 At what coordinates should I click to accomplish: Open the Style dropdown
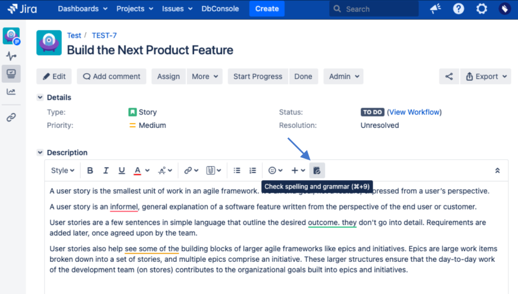pos(63,170)
